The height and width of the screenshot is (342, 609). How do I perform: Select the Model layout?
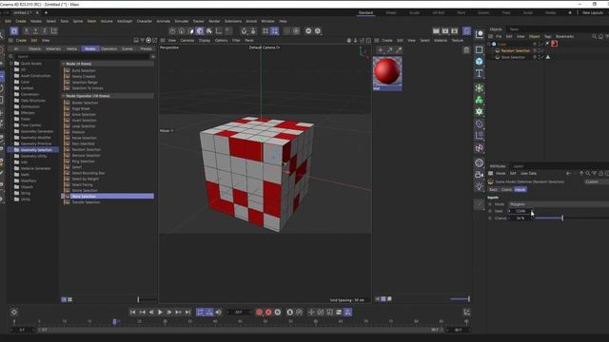tap(391, 12)
